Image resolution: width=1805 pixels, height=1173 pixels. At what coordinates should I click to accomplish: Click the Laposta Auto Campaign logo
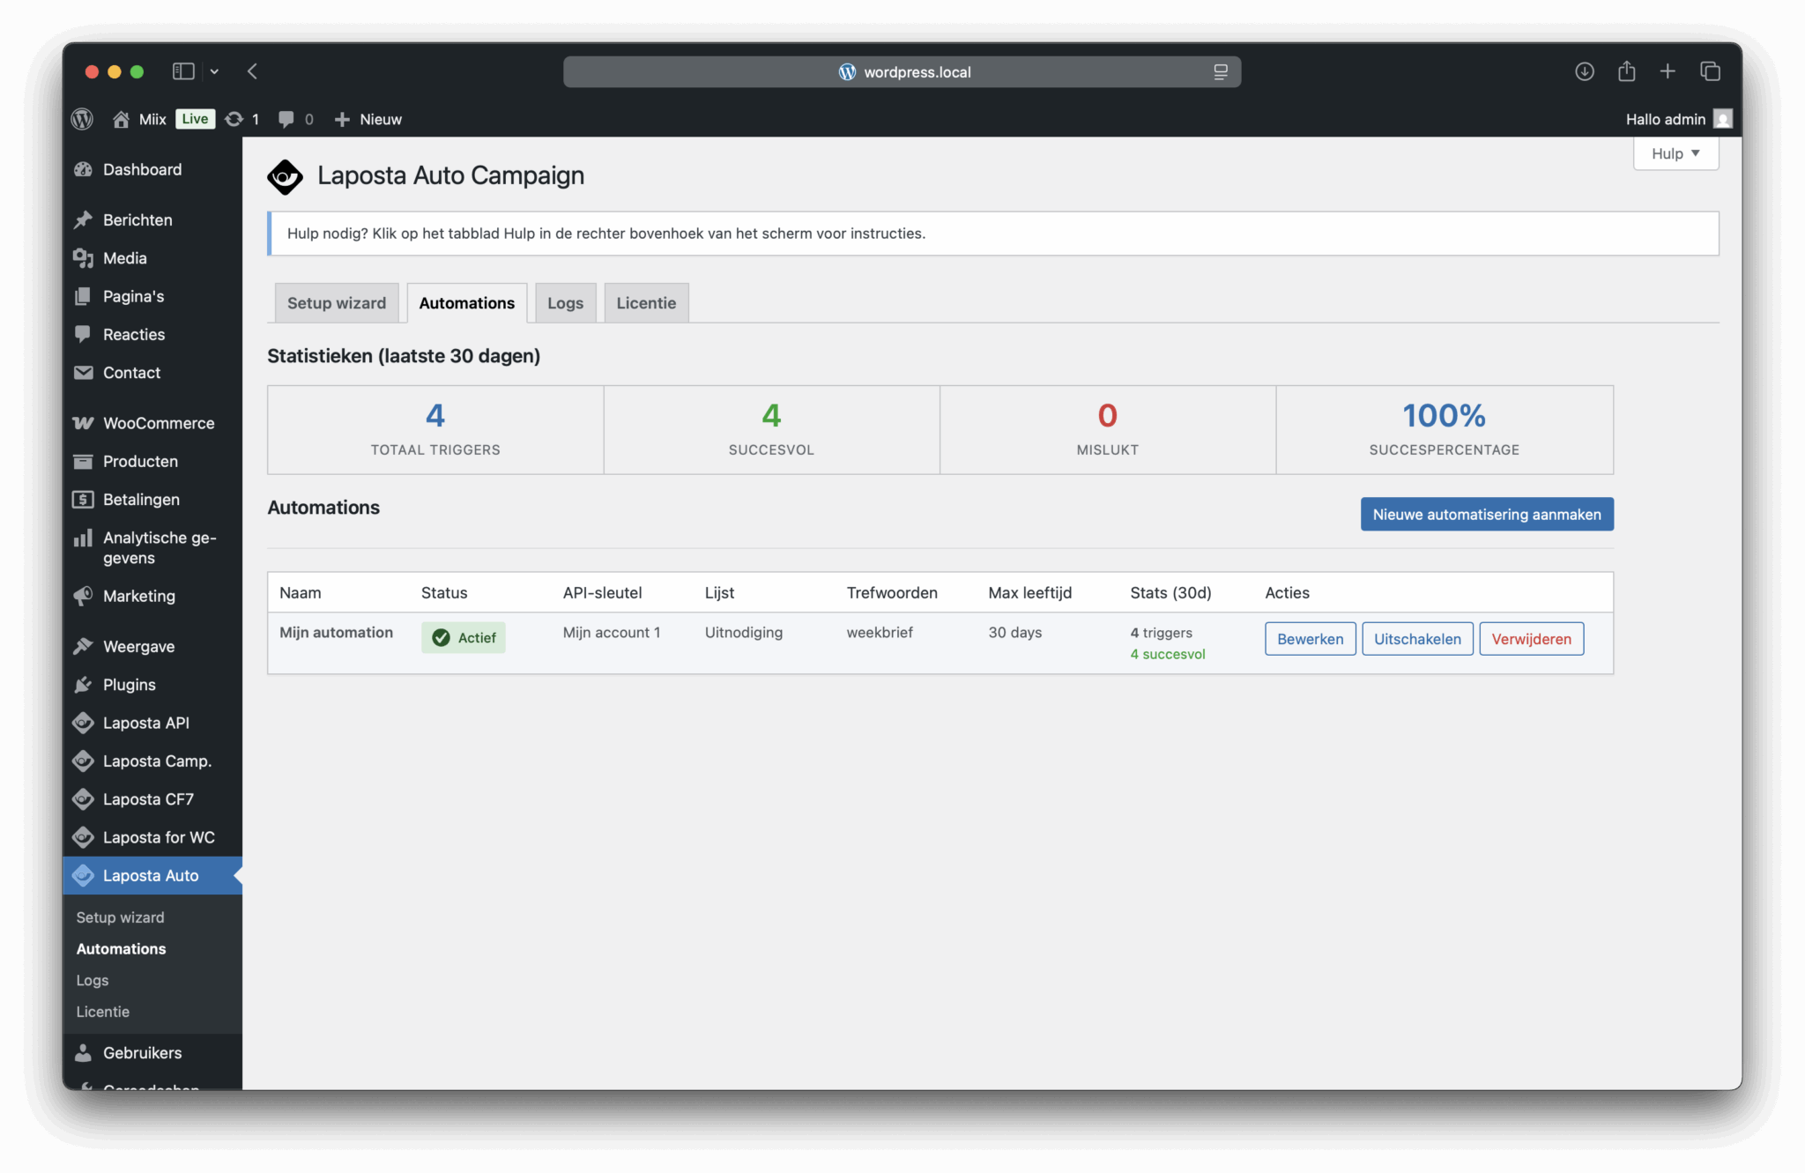point(285,176)
